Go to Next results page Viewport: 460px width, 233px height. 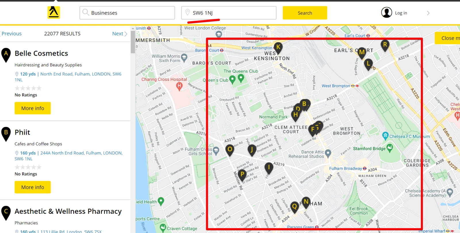[x=120, y=34]
